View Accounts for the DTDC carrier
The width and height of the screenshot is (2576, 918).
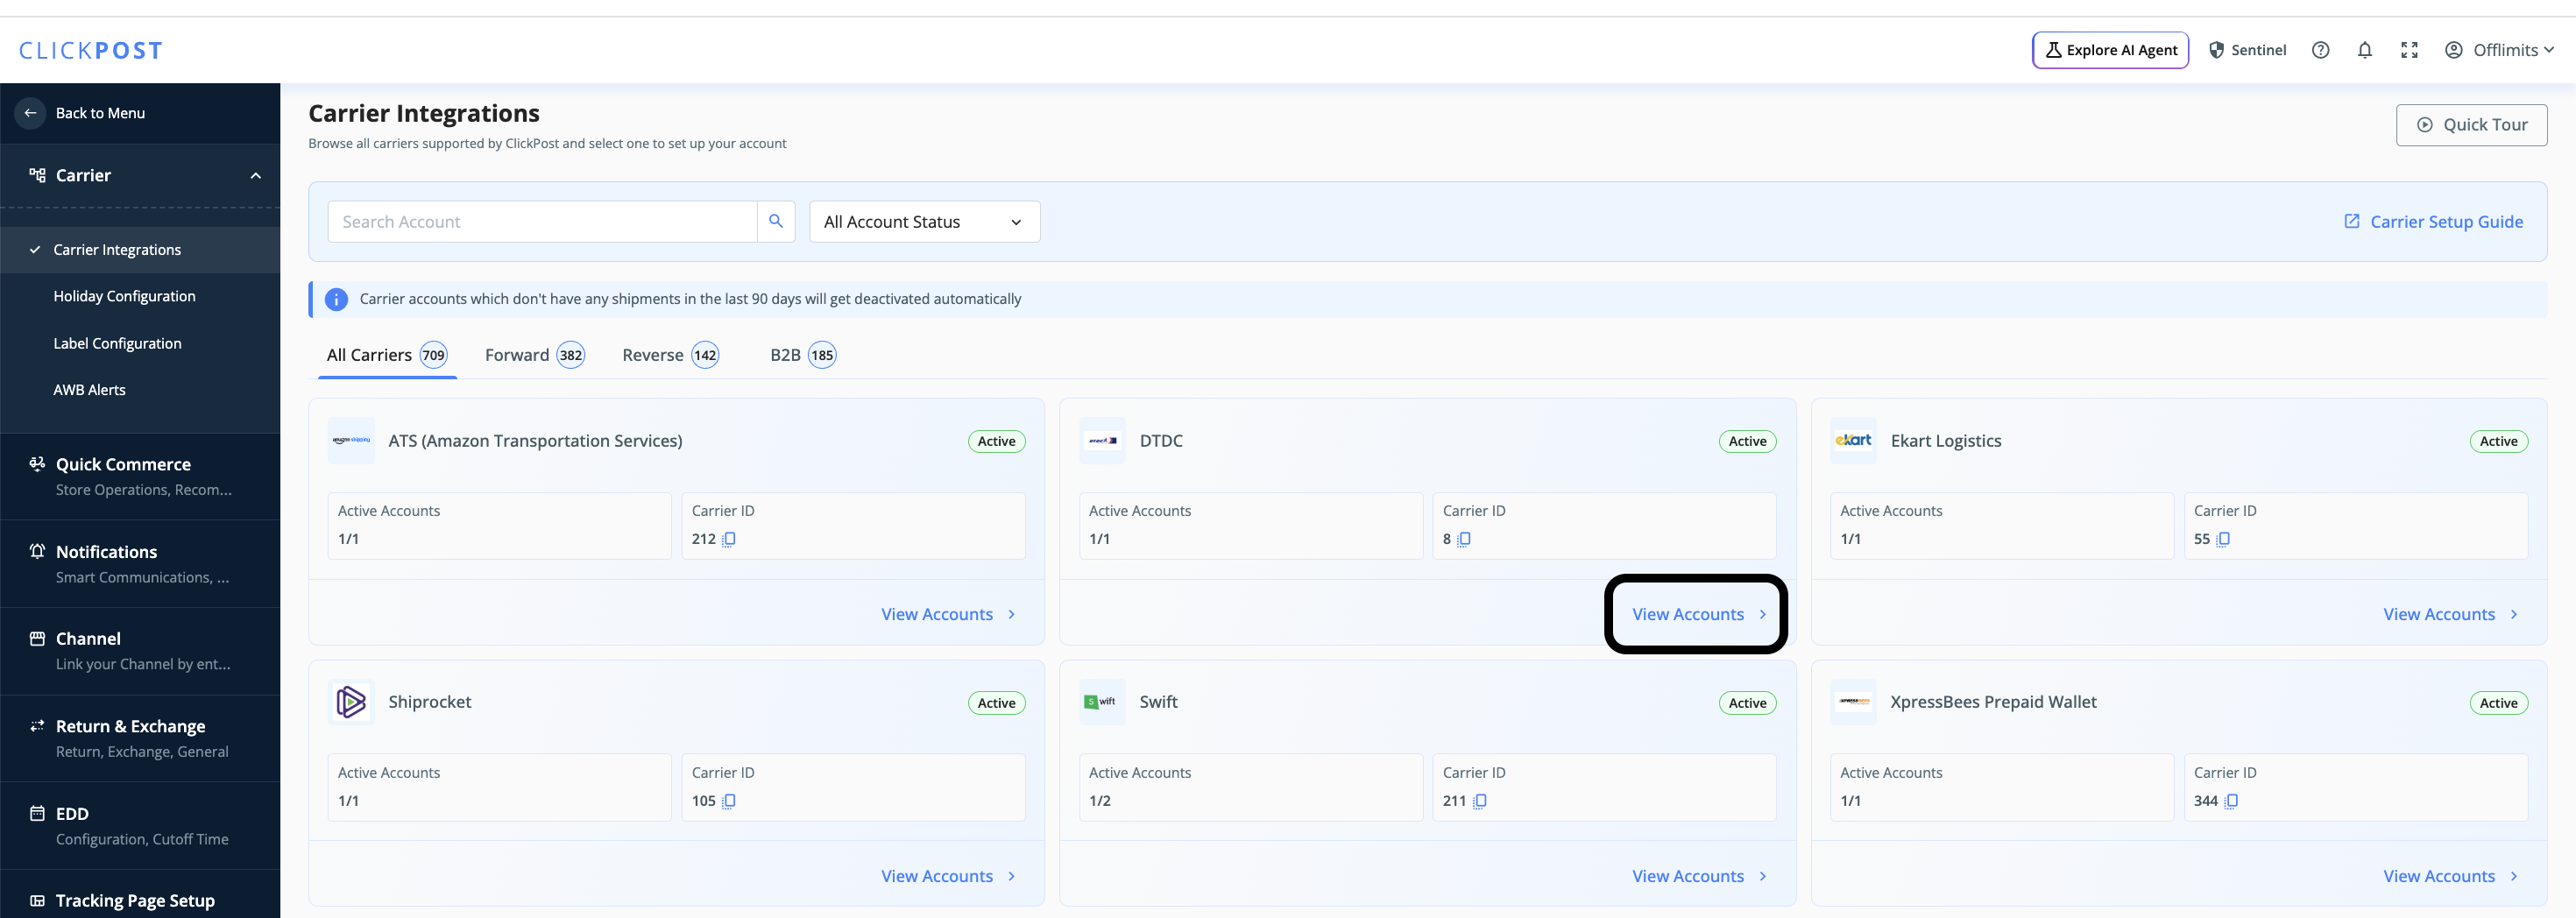(x=1698, y=614)
